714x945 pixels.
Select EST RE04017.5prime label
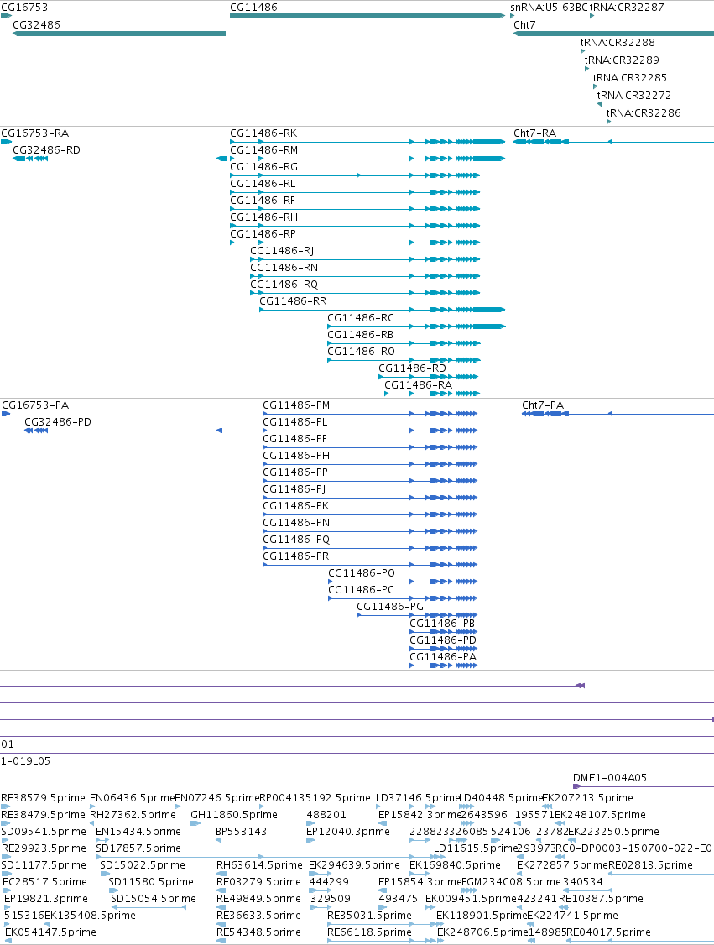pyautogui.click(x=608, y=932)
